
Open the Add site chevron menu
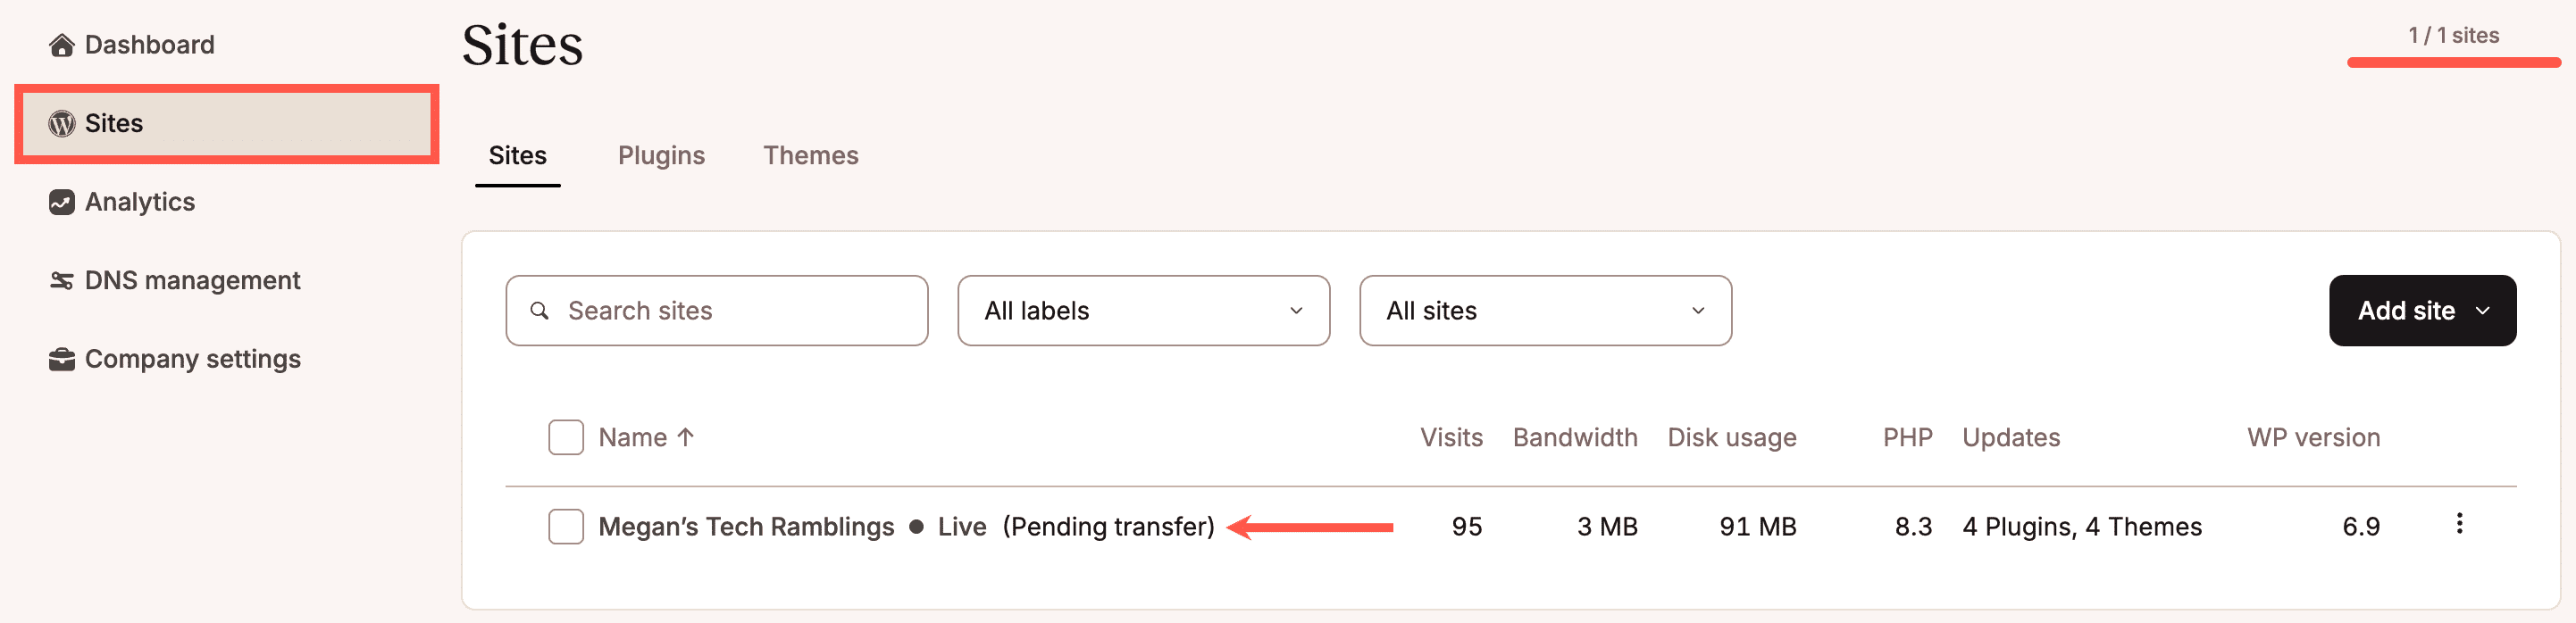coord(2485,311)
